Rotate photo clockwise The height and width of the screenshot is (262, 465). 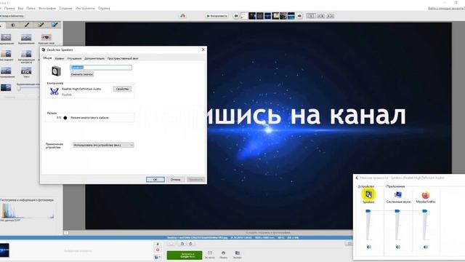[x=190, y=244]
